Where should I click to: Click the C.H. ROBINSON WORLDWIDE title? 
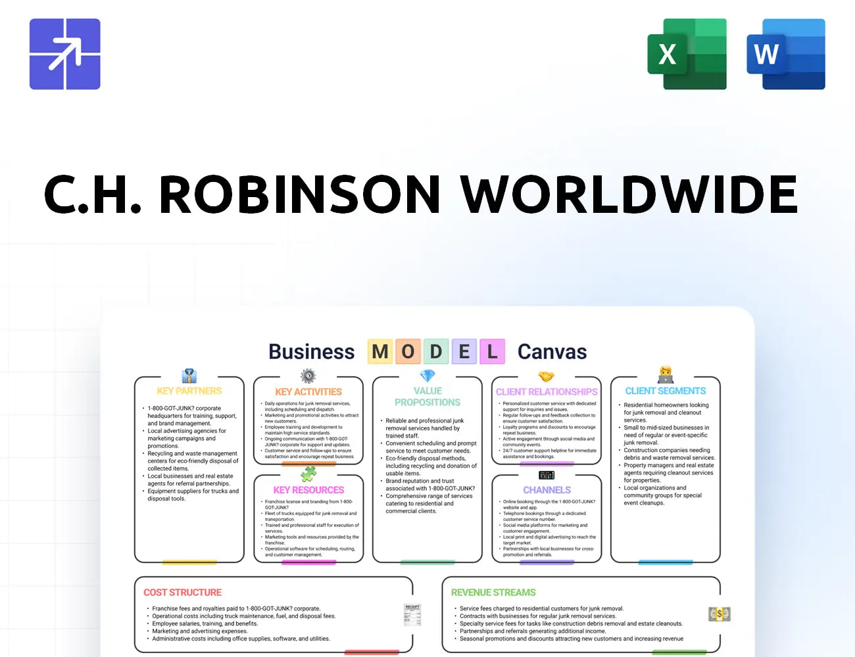point(421,194)
